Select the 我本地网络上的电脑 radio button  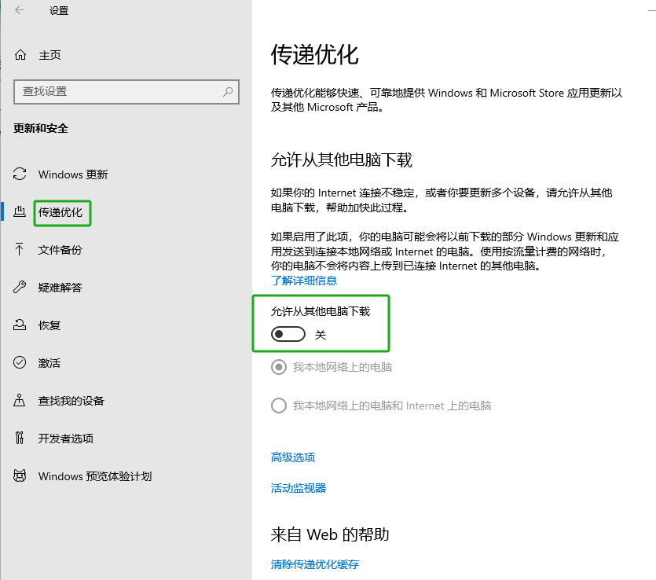(278, 367)
